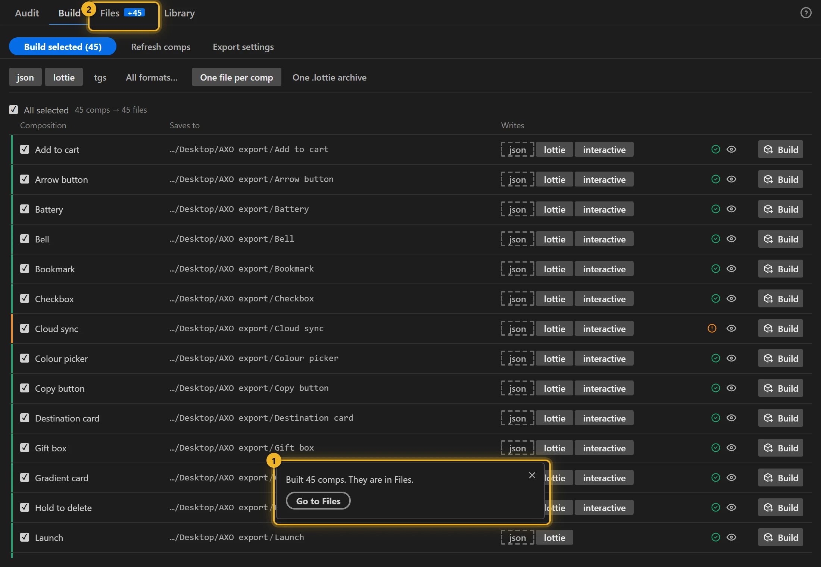Select One .lottie archive mode
Screen dimensions: 821x567
[x=330, y=77]
